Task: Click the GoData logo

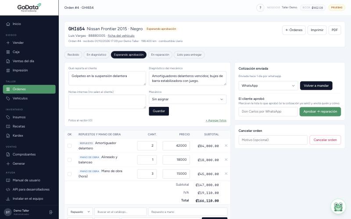Action: (x=29, y=7)
